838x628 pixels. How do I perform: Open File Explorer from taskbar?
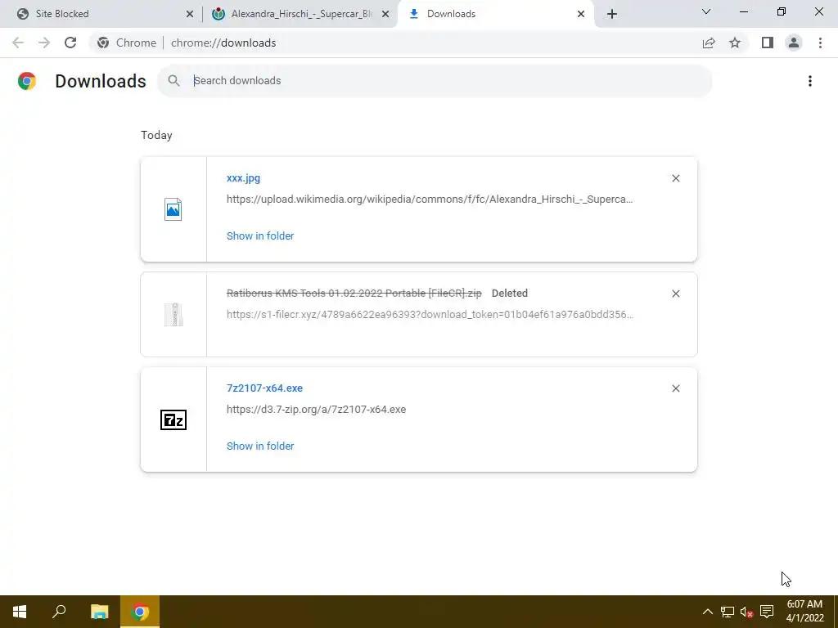click(x=99, y=612)
